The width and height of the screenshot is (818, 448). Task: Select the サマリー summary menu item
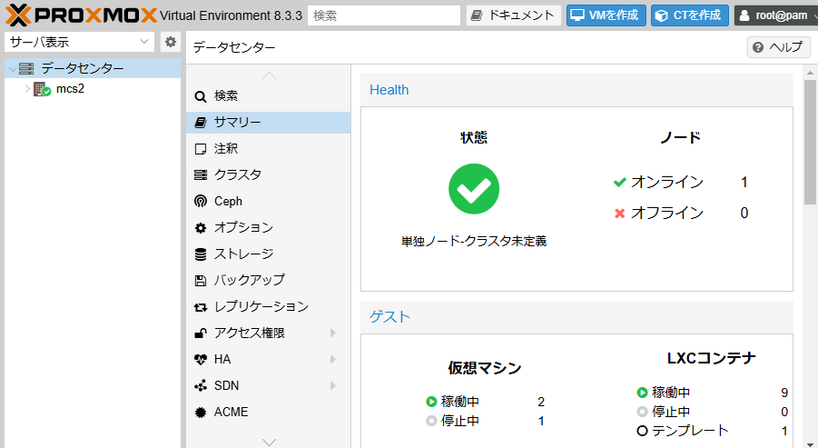tap(268, 122)
